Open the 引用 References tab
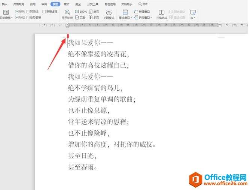This screenshot has height=190, width=250. [x=33, y=4]
